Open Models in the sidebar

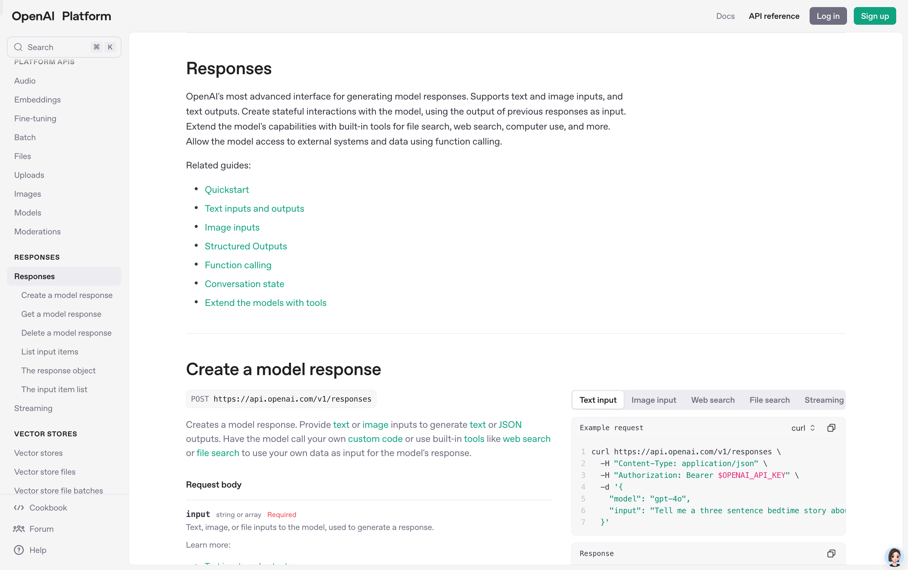click(27, 213)
